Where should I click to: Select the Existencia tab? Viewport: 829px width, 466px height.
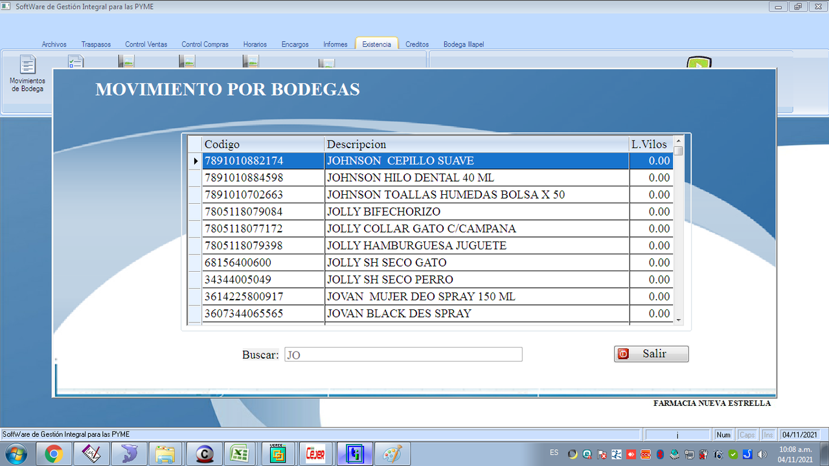(x=376, y=44)
